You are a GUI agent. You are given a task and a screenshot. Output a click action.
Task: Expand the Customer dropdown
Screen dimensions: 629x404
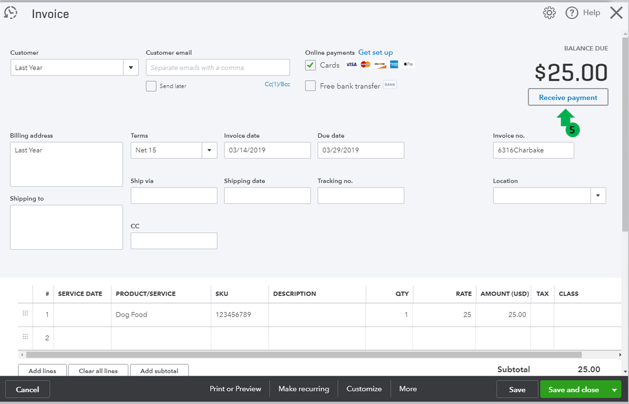pyautogui.click(x=131, y=67)
